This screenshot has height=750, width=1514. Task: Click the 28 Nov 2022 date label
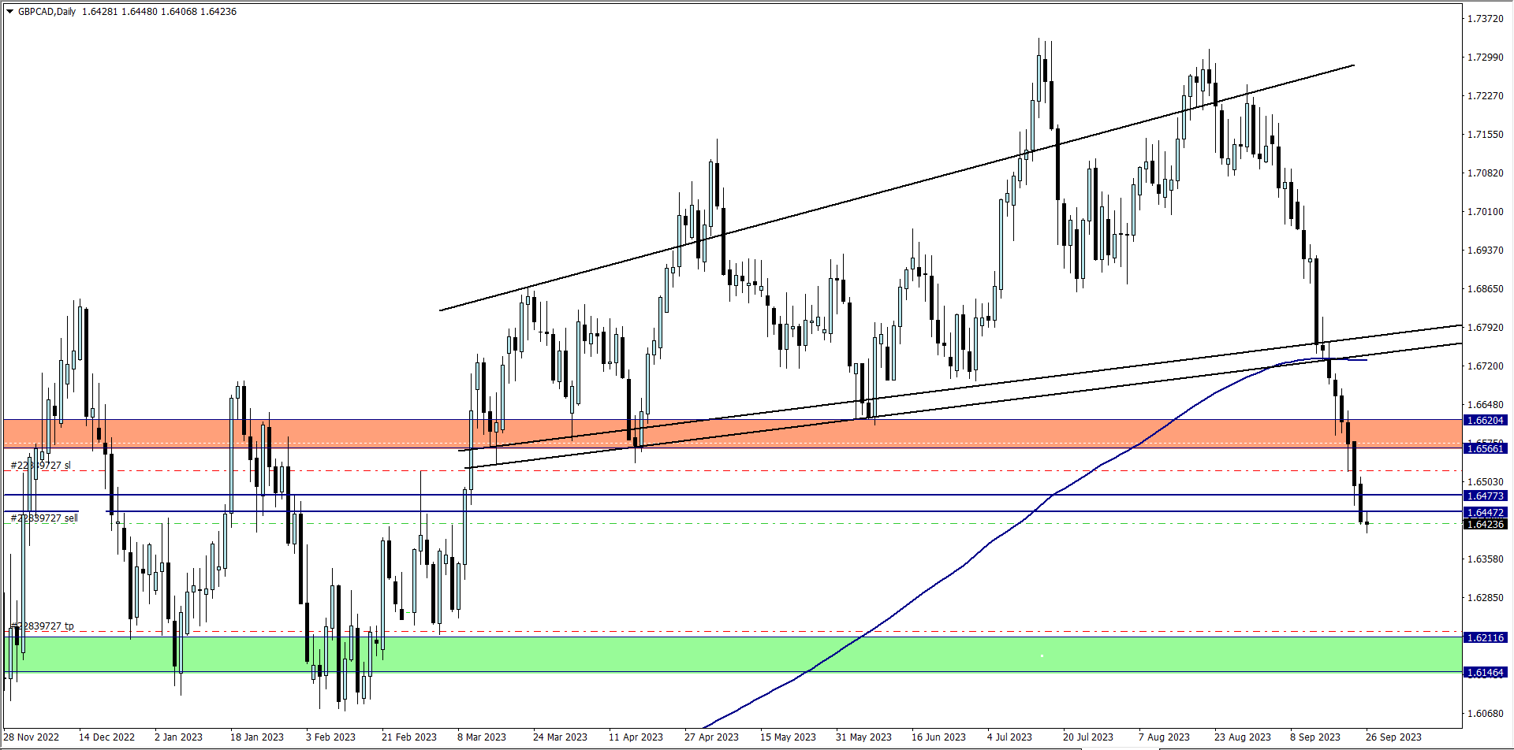(32, 737)
